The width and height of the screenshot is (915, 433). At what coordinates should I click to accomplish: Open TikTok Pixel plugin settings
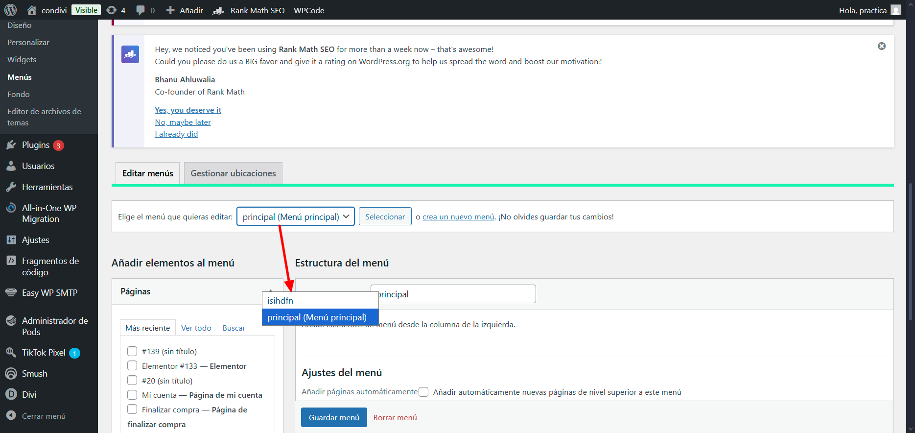[44, 353]
